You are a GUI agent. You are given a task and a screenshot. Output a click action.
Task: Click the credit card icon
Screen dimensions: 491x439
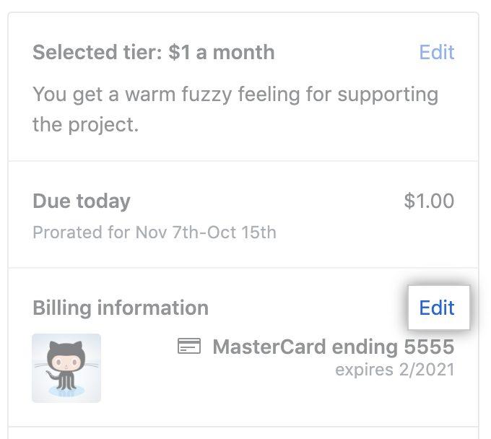pyautogui.click(x=189, y=347)
